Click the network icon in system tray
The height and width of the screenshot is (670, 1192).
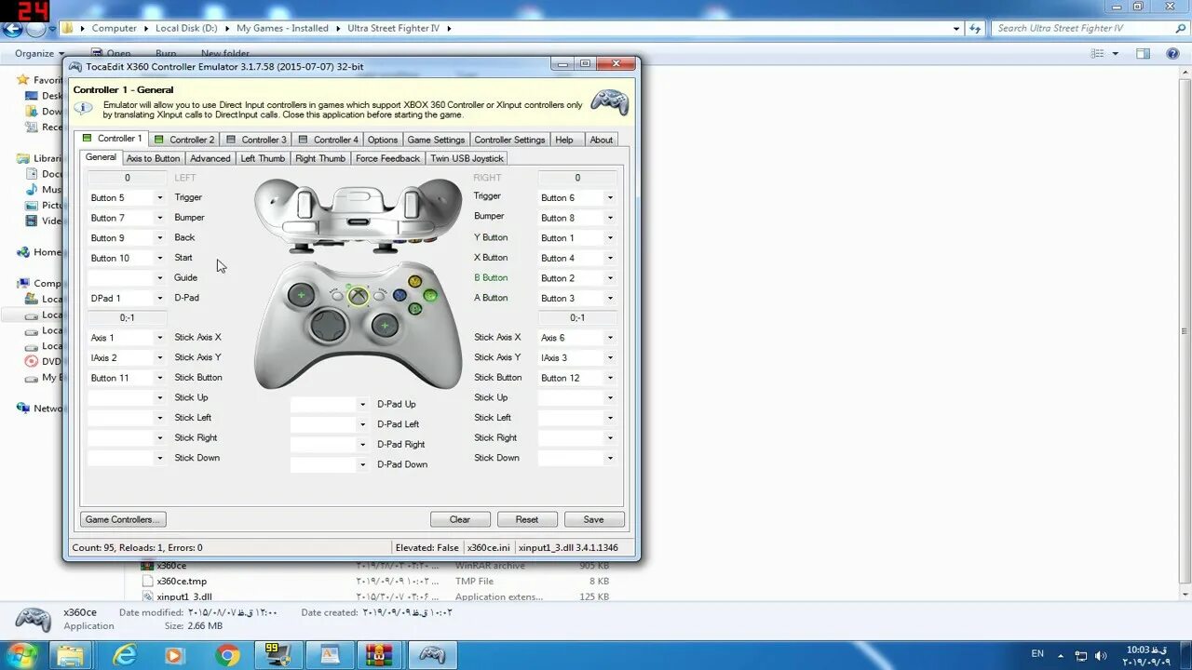[1081, 656]
